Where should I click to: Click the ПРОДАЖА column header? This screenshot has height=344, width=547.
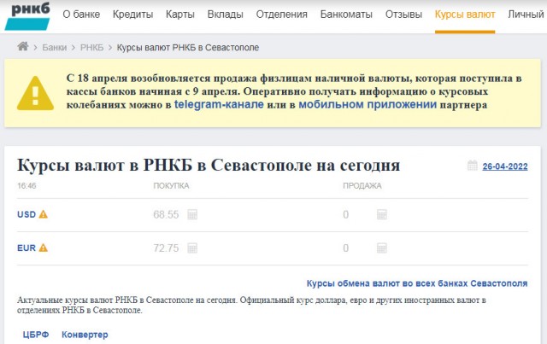(x=362, y=186)
